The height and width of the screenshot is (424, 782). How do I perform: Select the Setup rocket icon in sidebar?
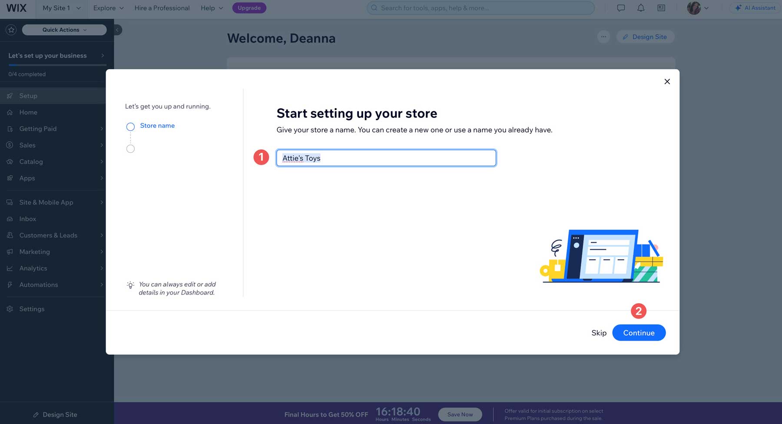coord(10,96)
